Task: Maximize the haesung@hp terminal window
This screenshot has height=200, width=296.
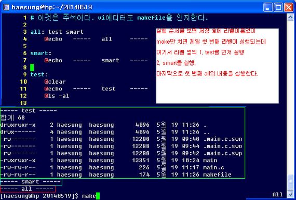Action: pyautogui.click(x=278, y=7)
